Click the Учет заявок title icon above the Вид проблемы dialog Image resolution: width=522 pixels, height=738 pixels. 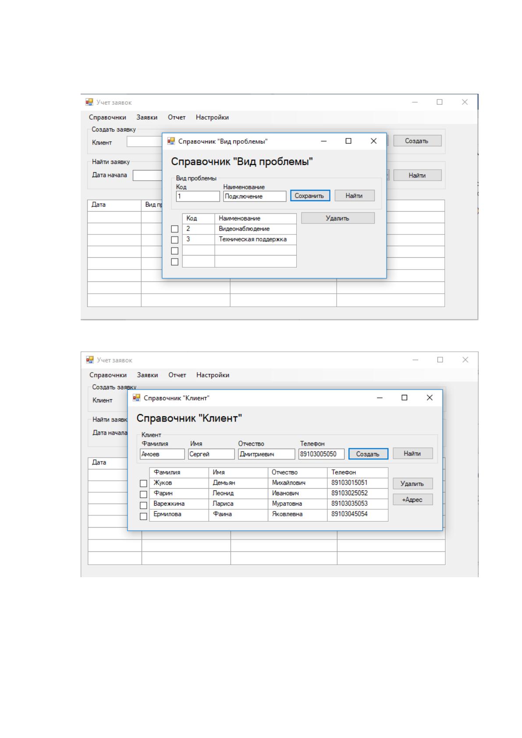[89, 102]
